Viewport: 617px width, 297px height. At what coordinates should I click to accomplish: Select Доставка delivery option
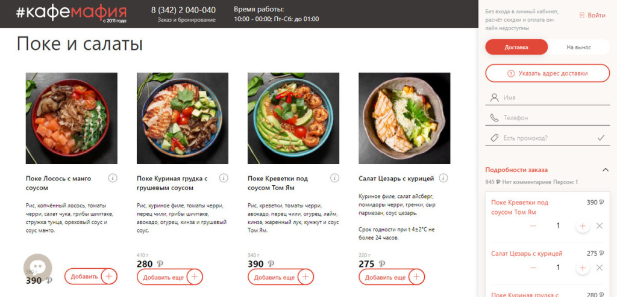[x=516, y=47]
